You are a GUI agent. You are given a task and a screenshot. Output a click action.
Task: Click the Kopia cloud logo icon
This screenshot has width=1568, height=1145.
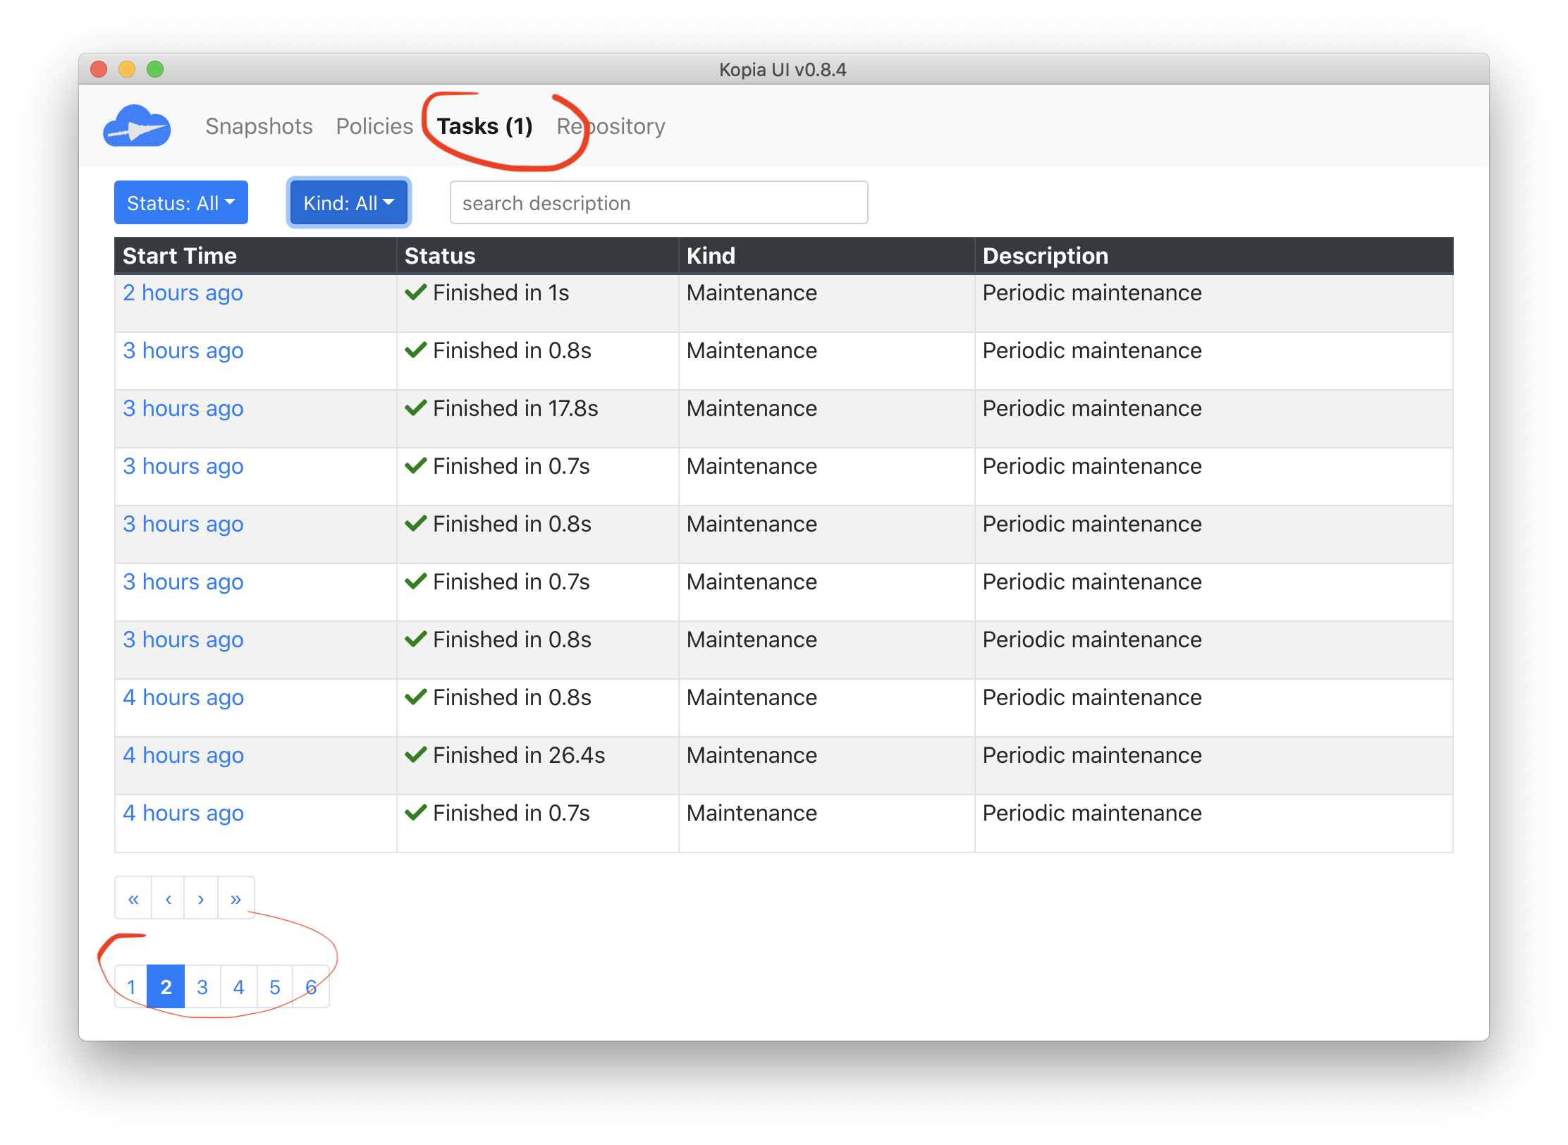point(137,125)
